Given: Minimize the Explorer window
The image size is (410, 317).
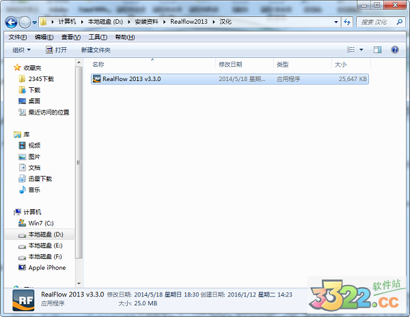Looking at the screenshot, I should [x=364, y=5].
